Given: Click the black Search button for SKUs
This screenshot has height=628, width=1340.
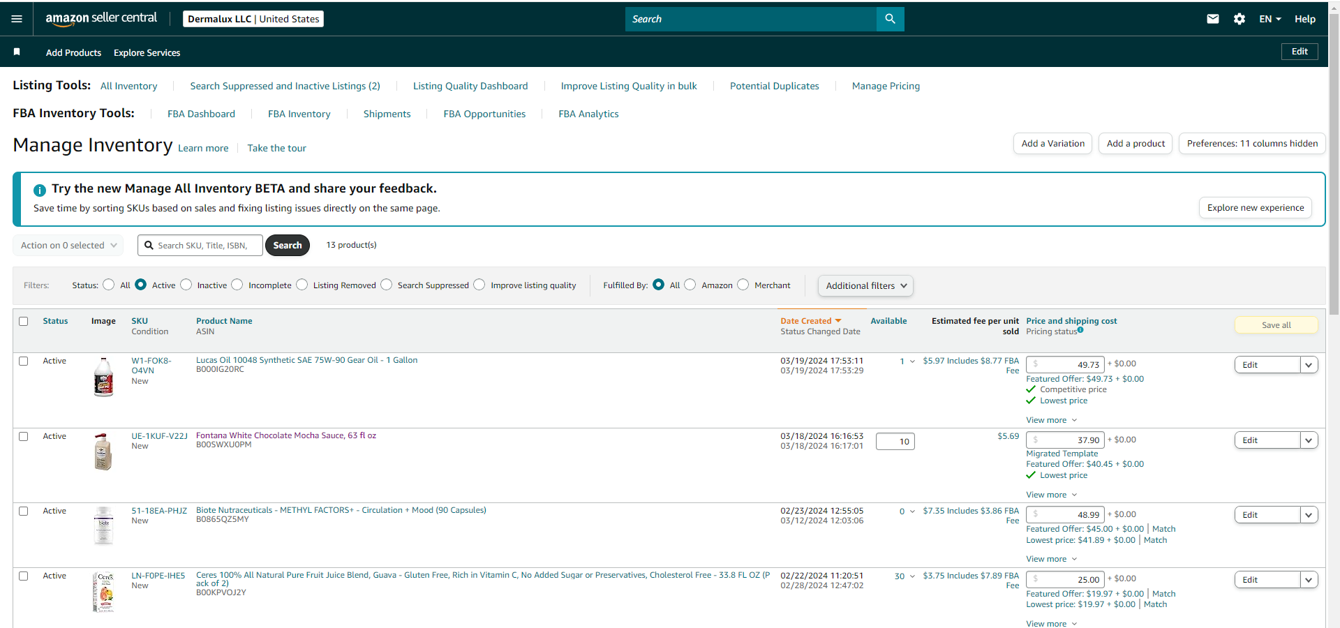Looking at the screenshot, I should 288,245.
